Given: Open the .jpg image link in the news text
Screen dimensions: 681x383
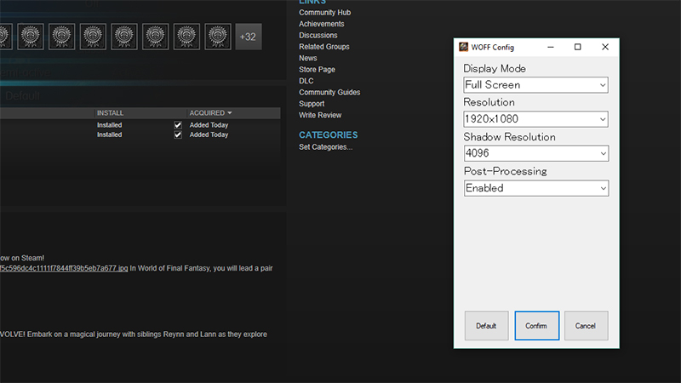Looking at the screenshot, I should [64, 268].
